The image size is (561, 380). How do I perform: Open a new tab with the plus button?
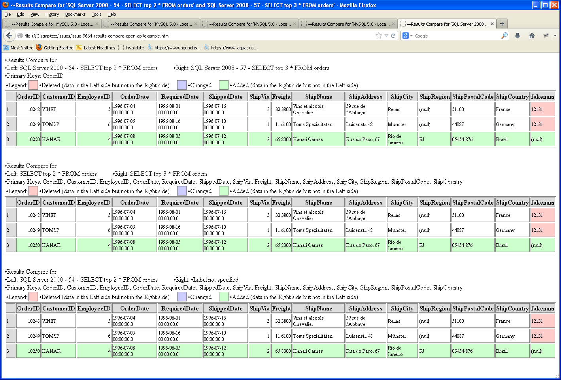502,24
